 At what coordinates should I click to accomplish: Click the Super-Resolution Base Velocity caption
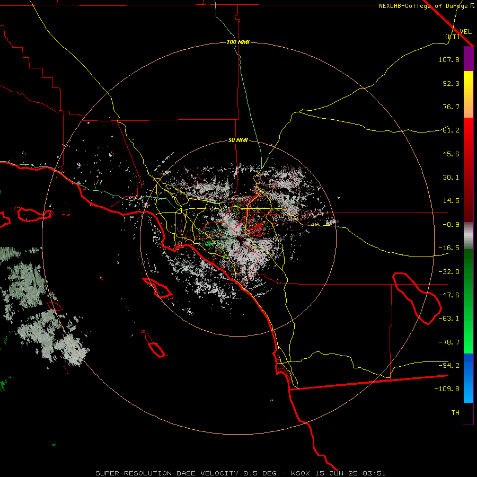[x=241, y=473]
